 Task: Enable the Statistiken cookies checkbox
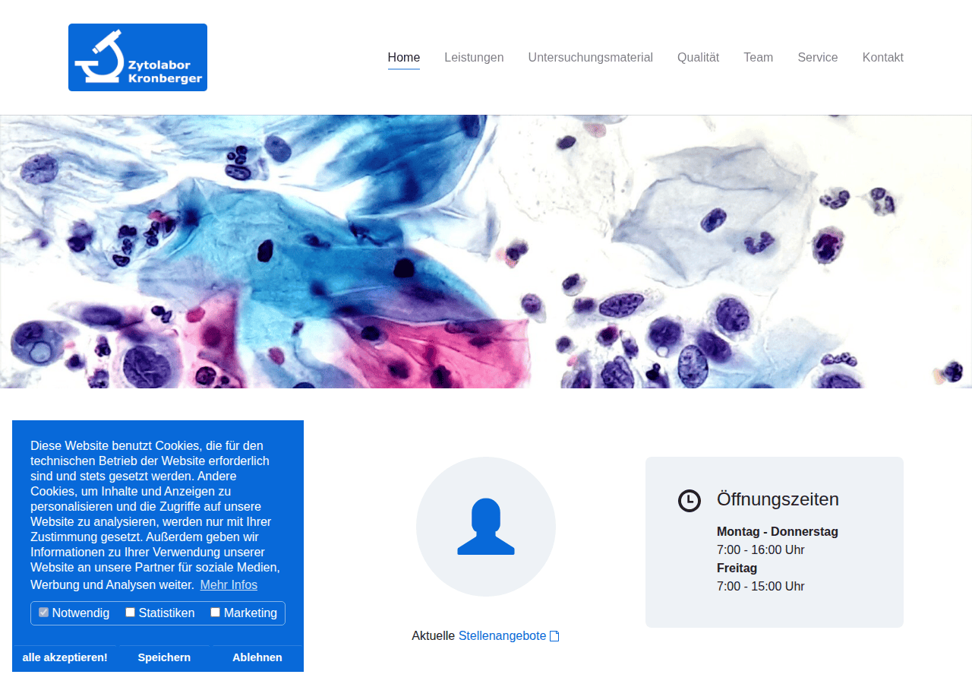[131, 613]
